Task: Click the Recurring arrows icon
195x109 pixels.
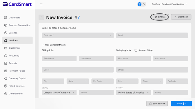Action: [6, 56]
